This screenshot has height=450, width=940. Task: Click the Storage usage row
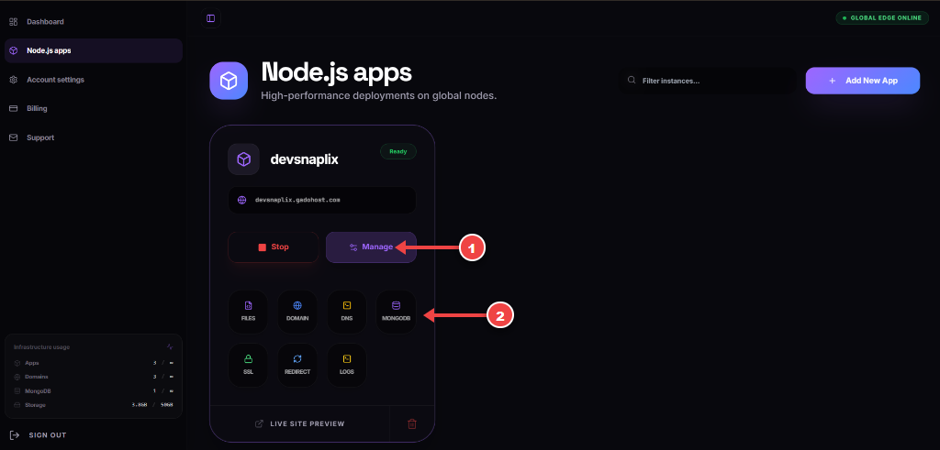pyautogui.click(x=94, y=405)
